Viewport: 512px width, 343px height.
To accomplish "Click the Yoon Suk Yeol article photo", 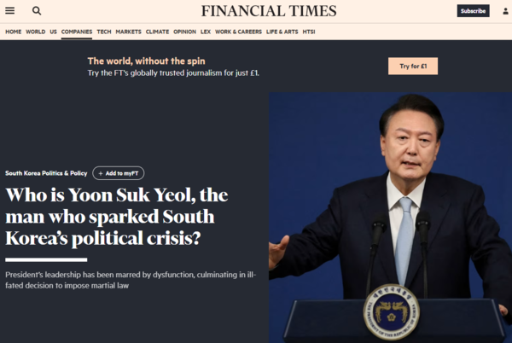I will coord(390,218).
